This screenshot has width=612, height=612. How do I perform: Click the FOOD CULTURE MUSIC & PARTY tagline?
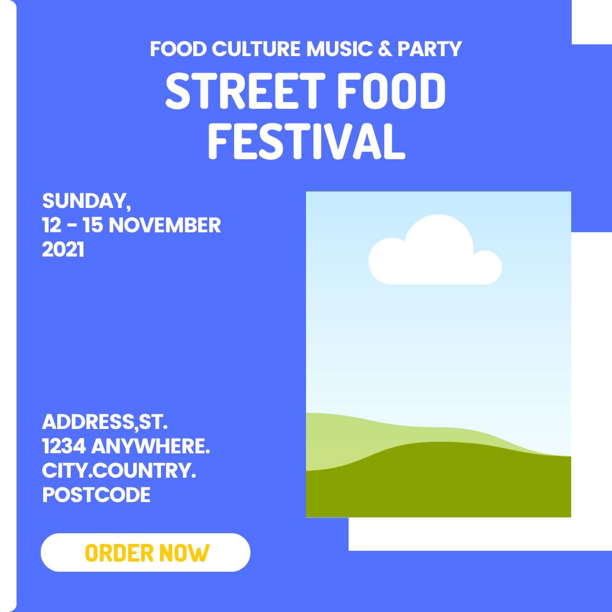[x=305, y=49]
